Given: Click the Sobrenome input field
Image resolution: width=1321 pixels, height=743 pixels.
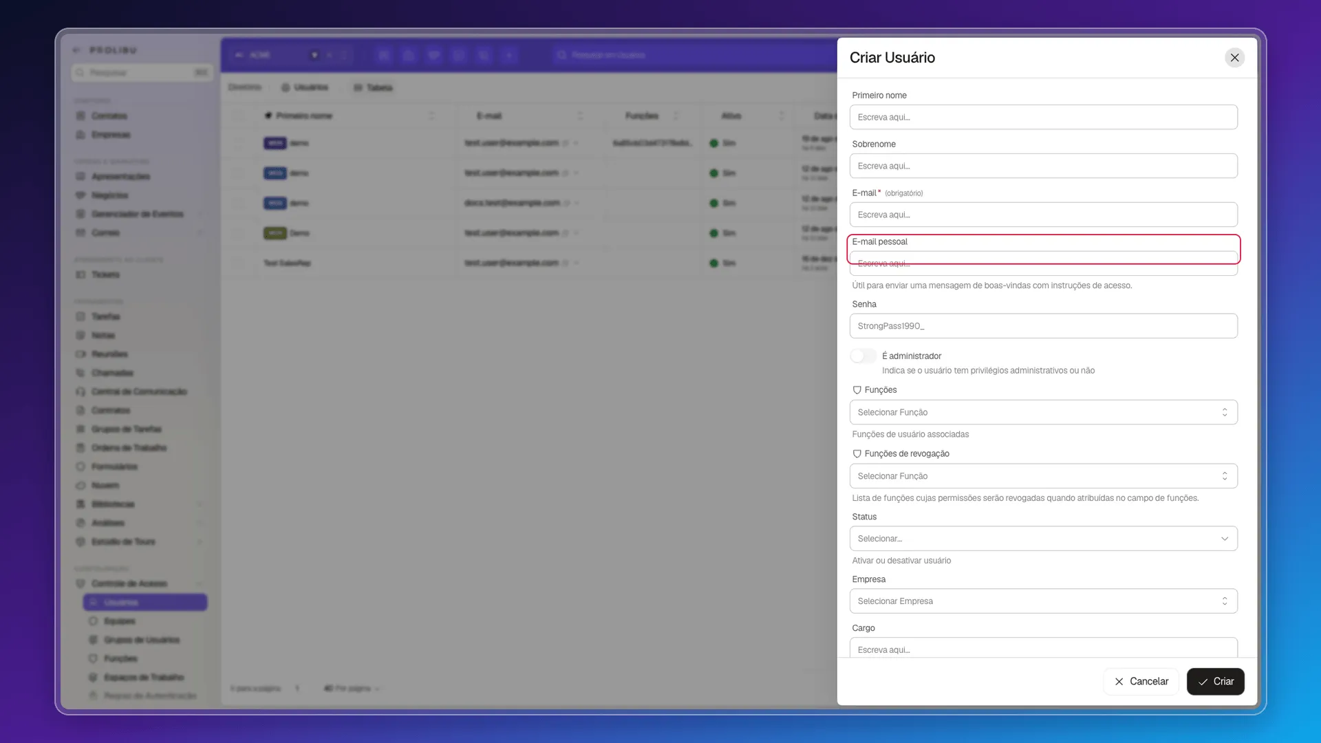Looking at the screenshot, I should coord(1043,166).
